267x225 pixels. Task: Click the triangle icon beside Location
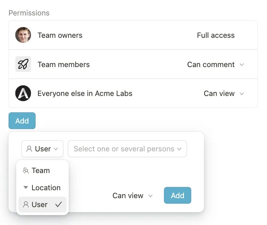(x=26, y=187)
